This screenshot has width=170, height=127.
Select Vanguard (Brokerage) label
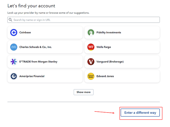[110, 62]
